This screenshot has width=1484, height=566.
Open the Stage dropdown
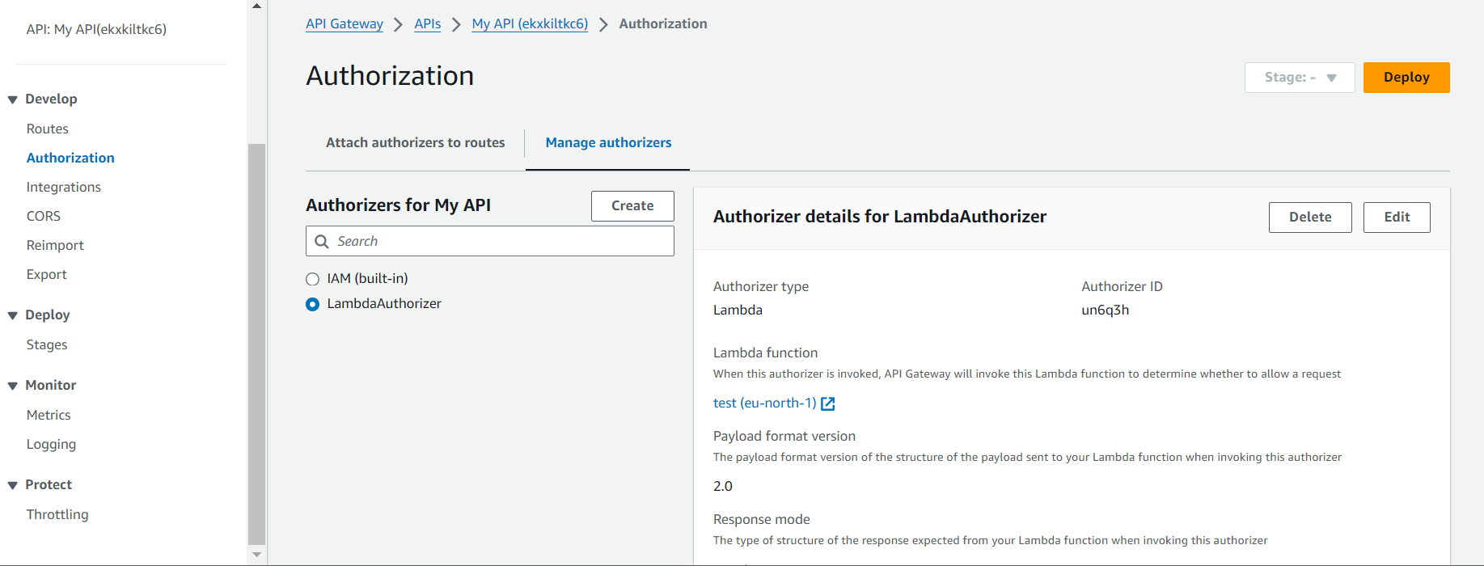(x=1299, y=78)
